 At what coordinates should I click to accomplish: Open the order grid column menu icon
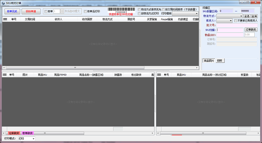click(x=5, y=19)
